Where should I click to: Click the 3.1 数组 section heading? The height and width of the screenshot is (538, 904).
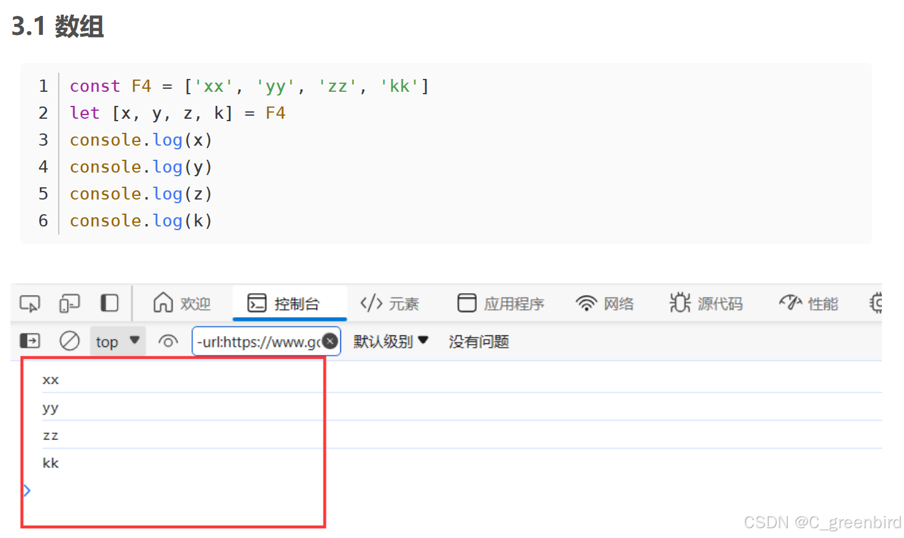58,26
